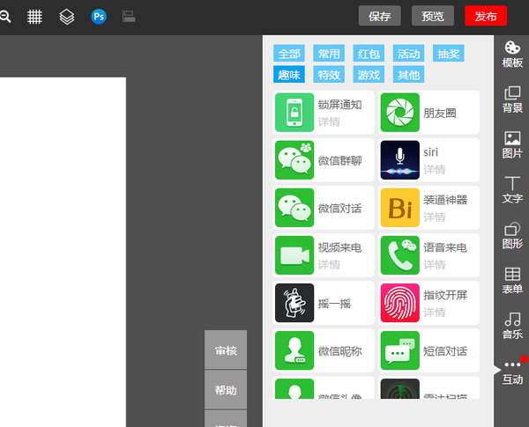Viewport: 529px width, 427px height.
Task: Click the grid toggle icon in top toolbar
Action: 34,17
